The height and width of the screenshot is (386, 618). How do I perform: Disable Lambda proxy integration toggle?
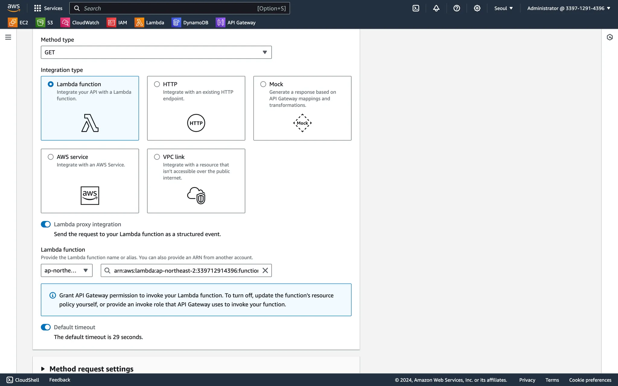click(46, 224)
